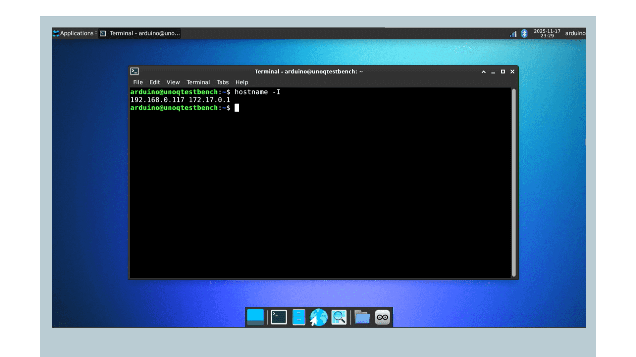
Task: Open the window menu via titlebar terminal icon
Action: (134, 71)
